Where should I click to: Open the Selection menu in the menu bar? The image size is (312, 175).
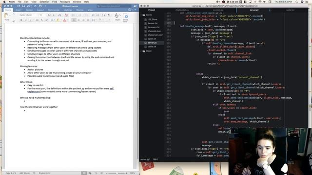pos(44,1)
